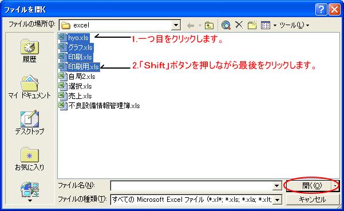Click into the ファイル名 input field

[192, 186]
